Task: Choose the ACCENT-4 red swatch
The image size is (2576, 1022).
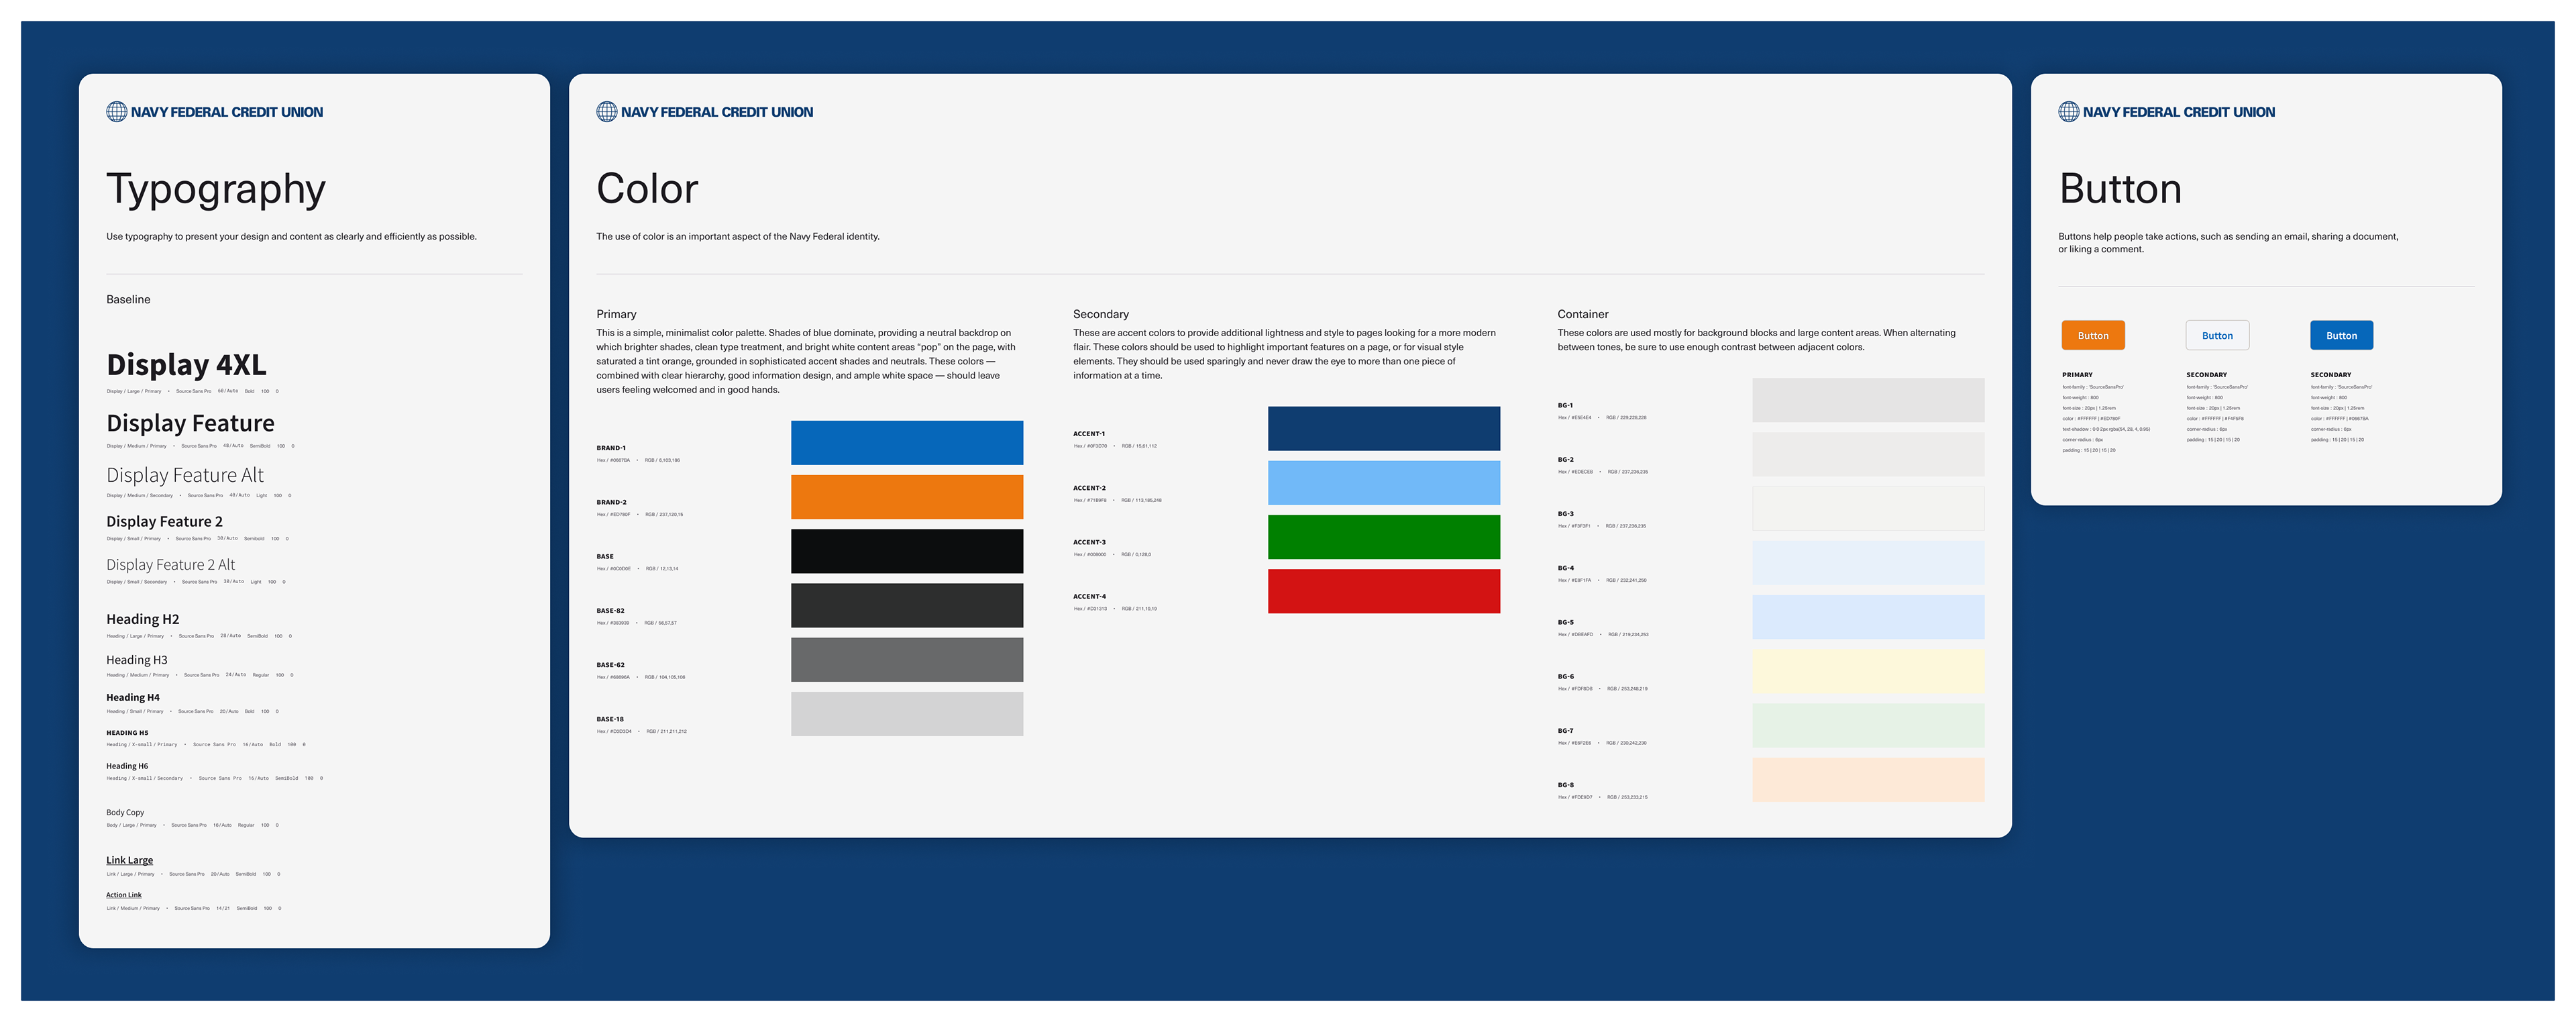Action: tap(1383, 591)
